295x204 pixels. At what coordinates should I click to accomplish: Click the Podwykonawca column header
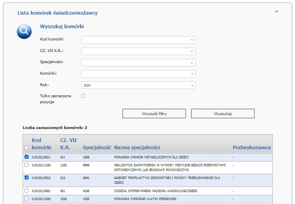251,148
